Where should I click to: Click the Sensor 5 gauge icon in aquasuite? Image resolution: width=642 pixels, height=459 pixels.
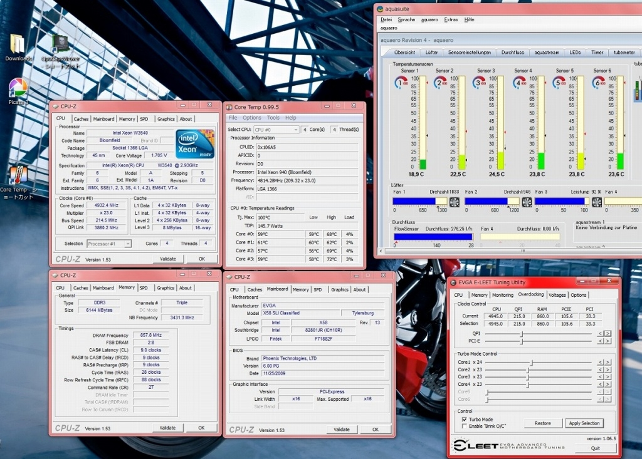point(559,83)
